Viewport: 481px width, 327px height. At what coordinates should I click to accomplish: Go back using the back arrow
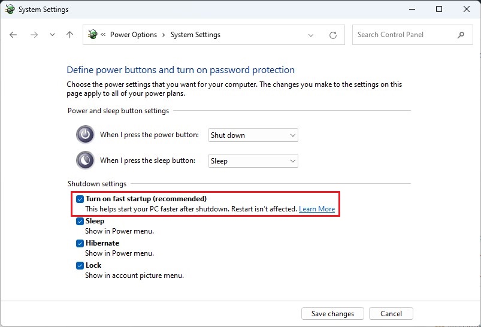click(13, 35)
